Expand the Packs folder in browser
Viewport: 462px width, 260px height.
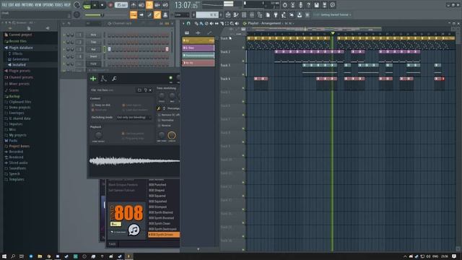point(13,141)
